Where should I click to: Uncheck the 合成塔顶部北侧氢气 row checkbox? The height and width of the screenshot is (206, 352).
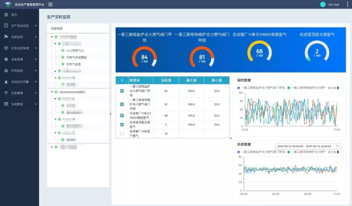click(122, 125)
